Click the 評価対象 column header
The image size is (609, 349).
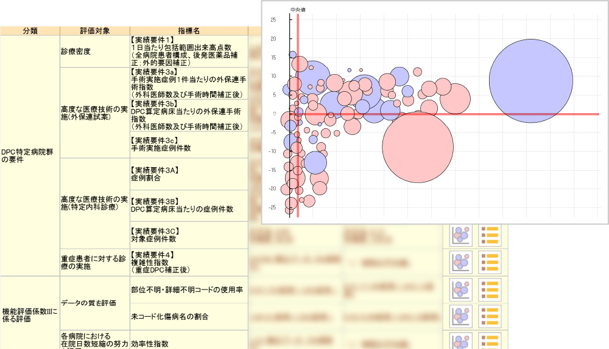[95, 31]
